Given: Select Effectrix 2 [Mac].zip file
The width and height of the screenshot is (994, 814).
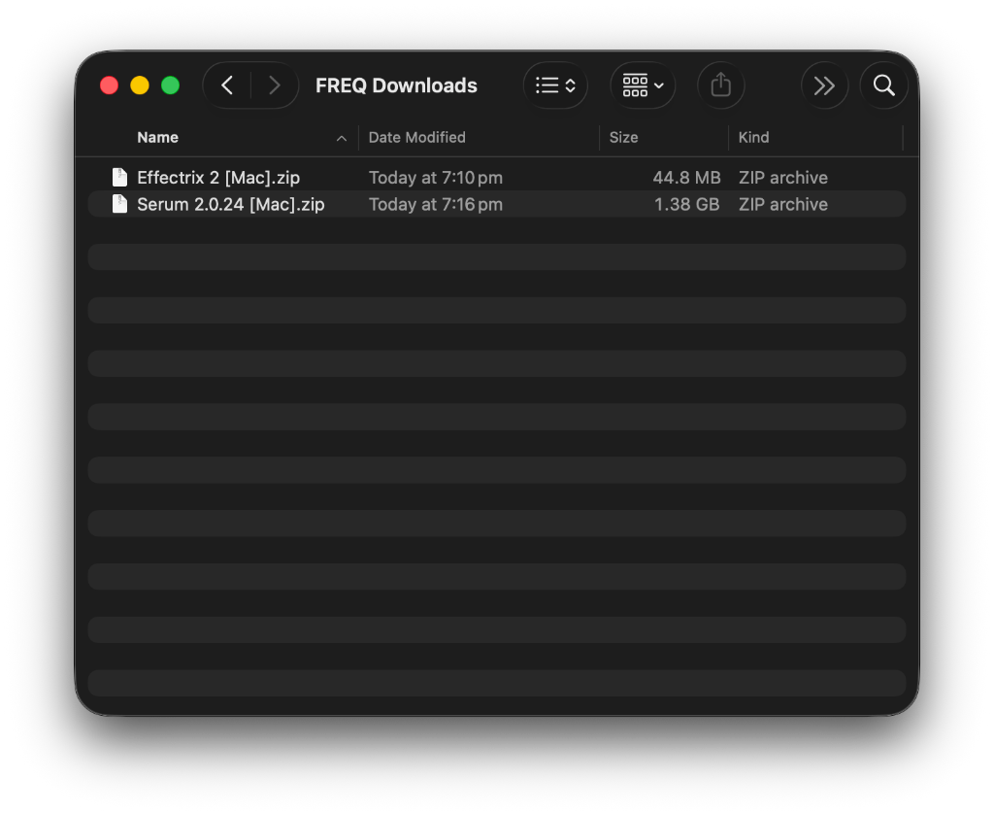Looking at the screenshot, I should tap(218, 178).
